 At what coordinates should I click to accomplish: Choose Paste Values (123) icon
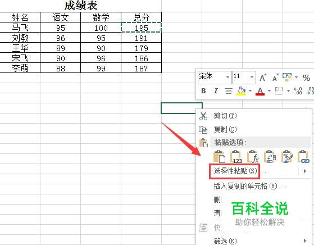pos(236,156)
